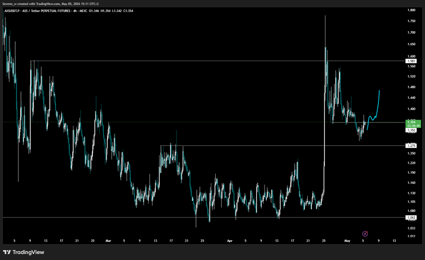
Task: Select the H1.354 high value
Action: click(x=105, y=11)
